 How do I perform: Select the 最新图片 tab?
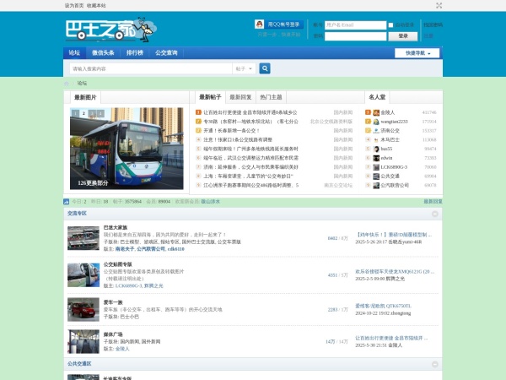(85, 97)
